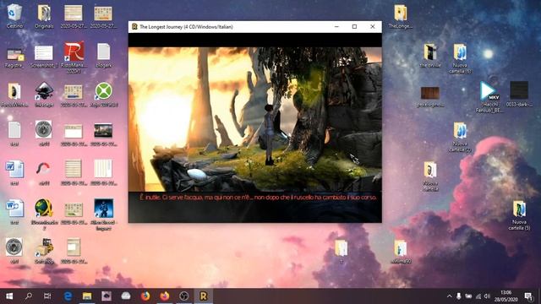Maximize The Longest Journey window
Screen dimensions: 541x304
(354, 26)
